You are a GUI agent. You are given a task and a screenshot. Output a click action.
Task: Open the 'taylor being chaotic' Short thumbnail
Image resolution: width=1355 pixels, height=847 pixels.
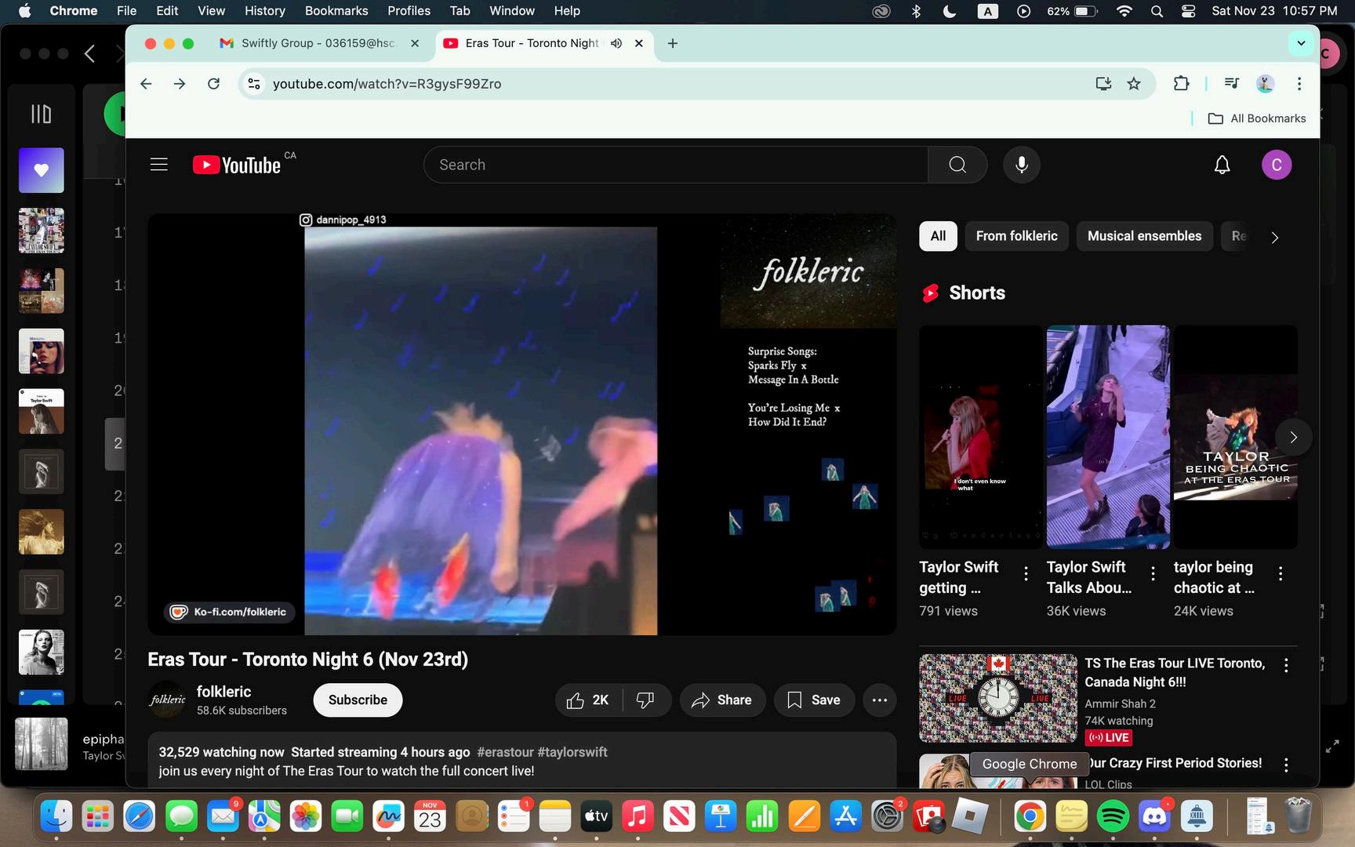(x=1235, y=437)
